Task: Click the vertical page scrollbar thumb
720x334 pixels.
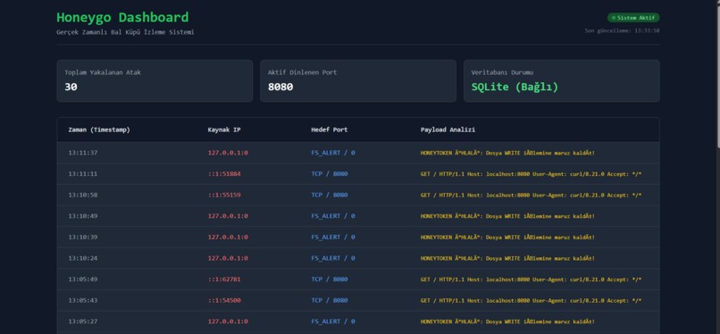Action: coord(718,76)
